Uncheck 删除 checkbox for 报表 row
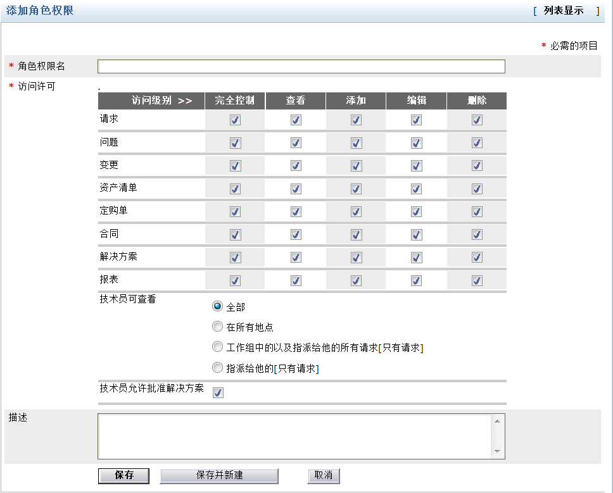Viewport: 613px width, 493px height. click(477, 280)
